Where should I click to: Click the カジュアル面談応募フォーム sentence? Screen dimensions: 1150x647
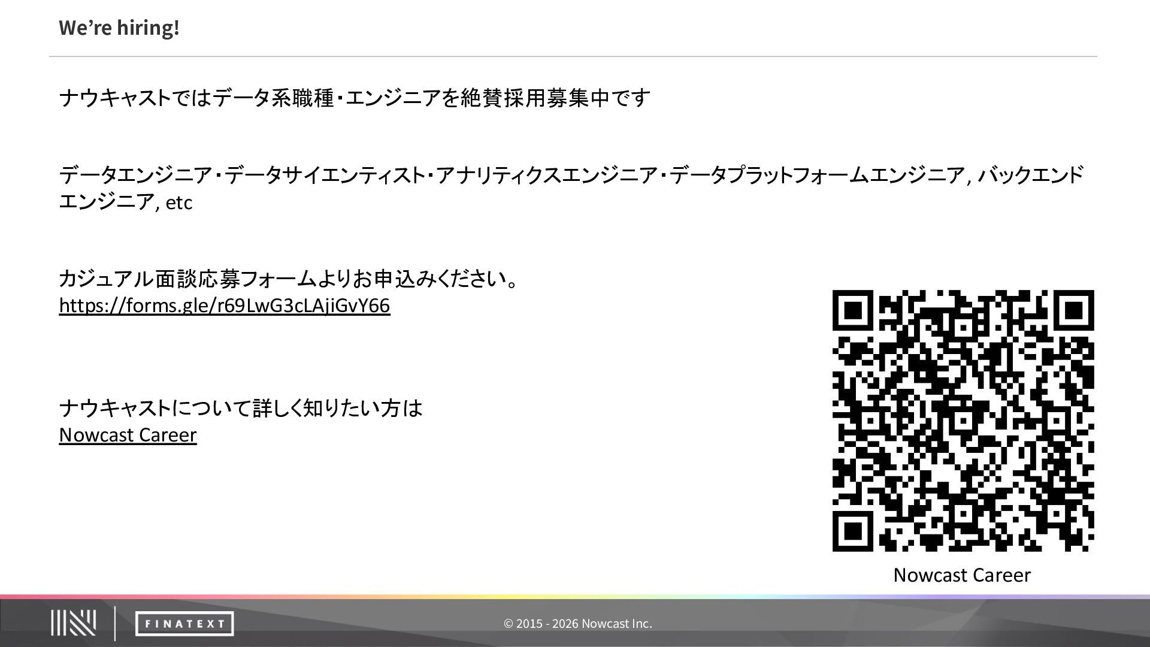pos(288,279)
